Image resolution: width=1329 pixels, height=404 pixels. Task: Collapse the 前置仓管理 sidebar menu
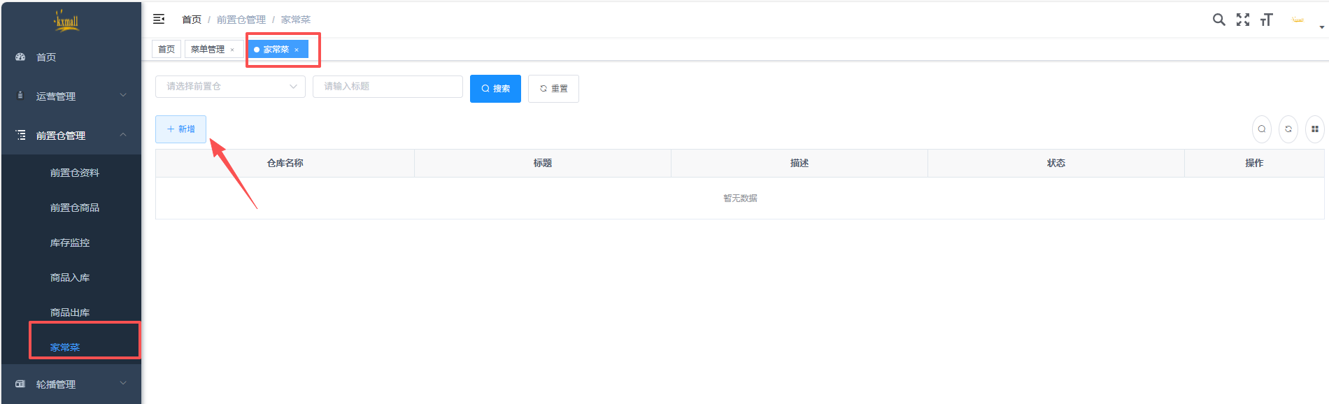pyautogui.click(x=70, y=135)
